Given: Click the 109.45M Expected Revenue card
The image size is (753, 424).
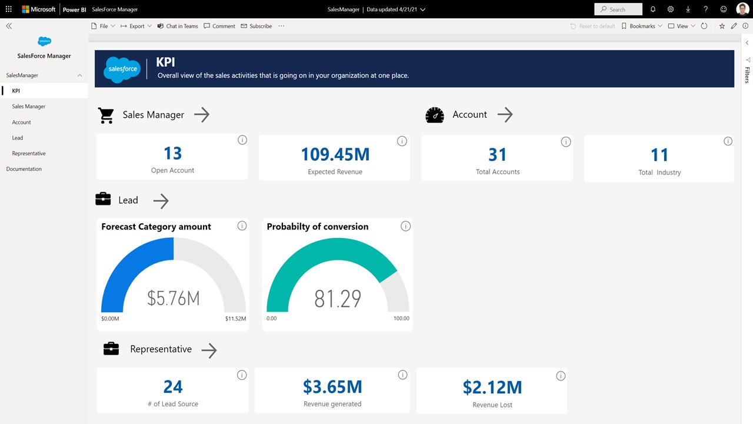Looking at the screenshot, I should click(x=335, y=157).
